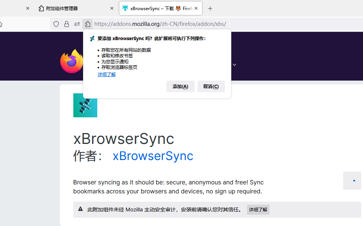Open 详细了解 link in permission popup

(107, 75)
